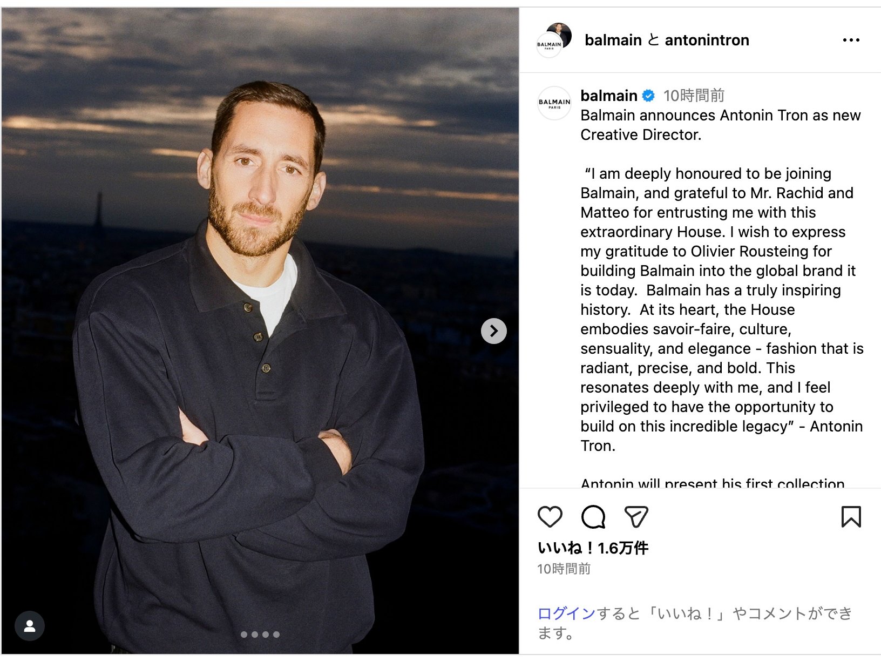Click 10時間前 timestamp next to username

coord(694,96)
